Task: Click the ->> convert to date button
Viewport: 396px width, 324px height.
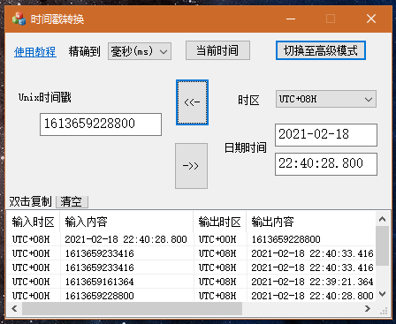Action: coord(191,166)
